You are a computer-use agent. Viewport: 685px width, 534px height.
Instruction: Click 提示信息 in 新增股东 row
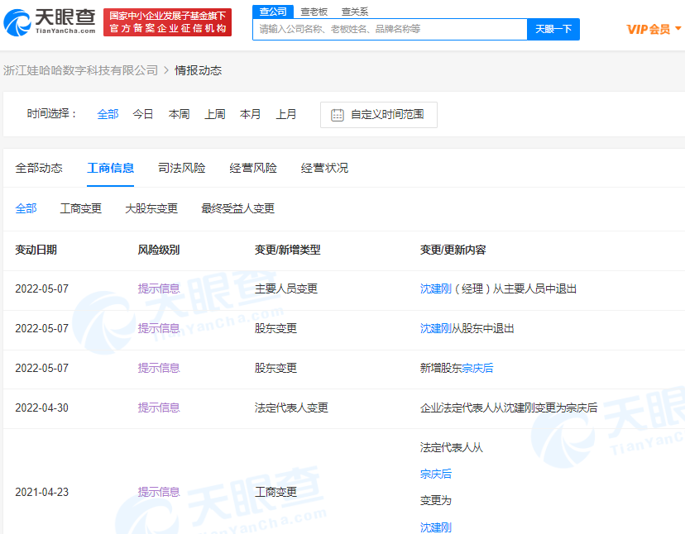pos(159,368)
